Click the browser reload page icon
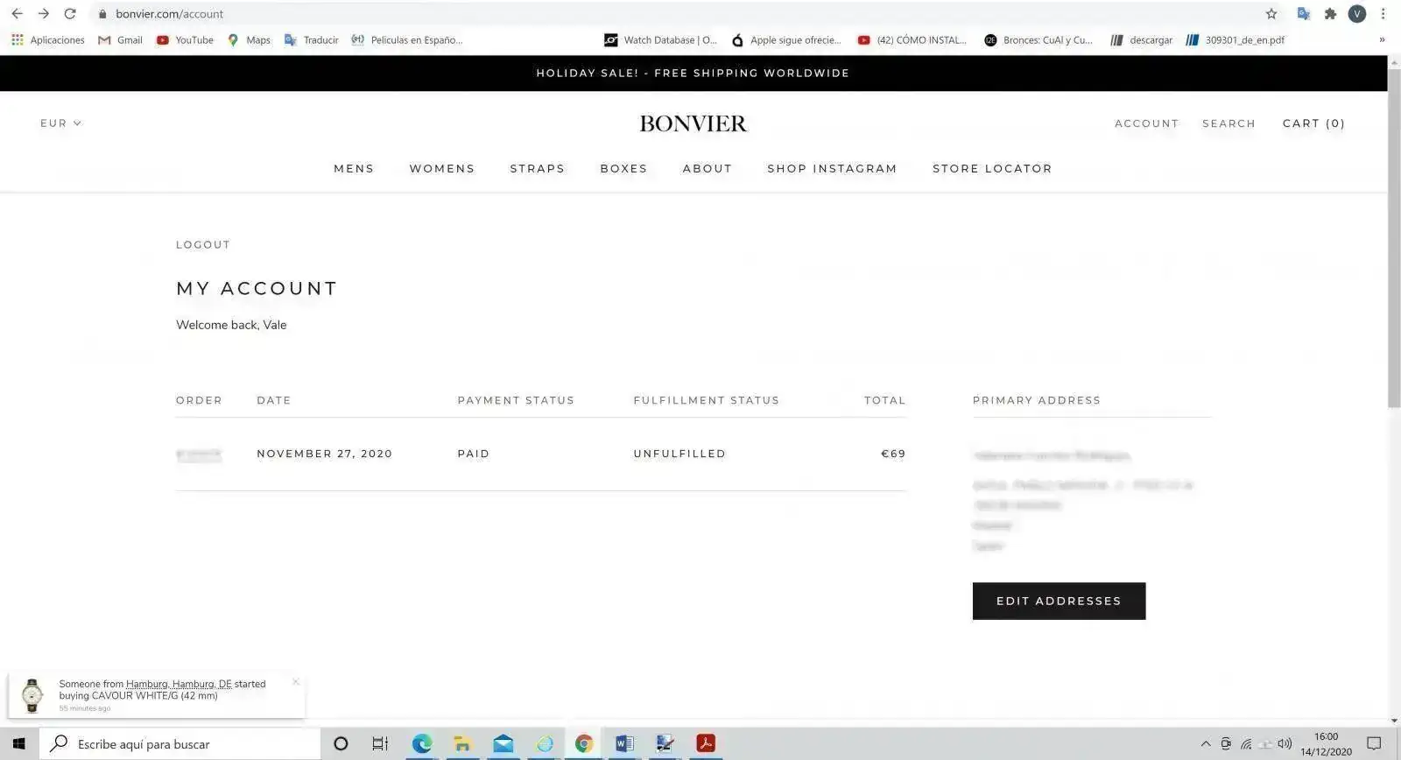Viewport: 1401px width, 760px height. click(x=70, y=14)
